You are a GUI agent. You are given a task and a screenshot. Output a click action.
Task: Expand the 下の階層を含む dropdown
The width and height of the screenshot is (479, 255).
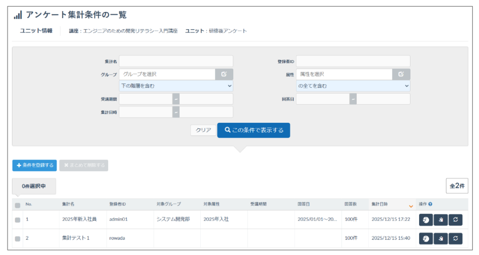pos(176,86)
